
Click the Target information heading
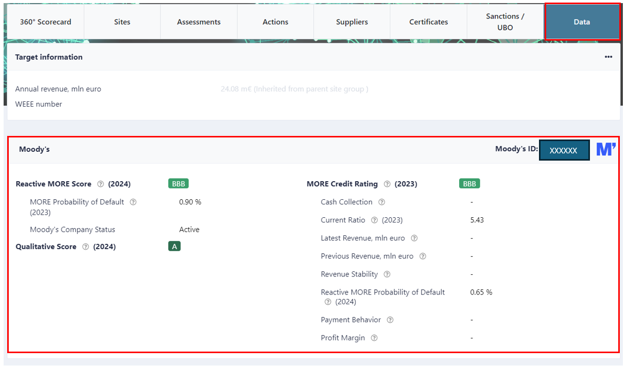coord(49,57)
